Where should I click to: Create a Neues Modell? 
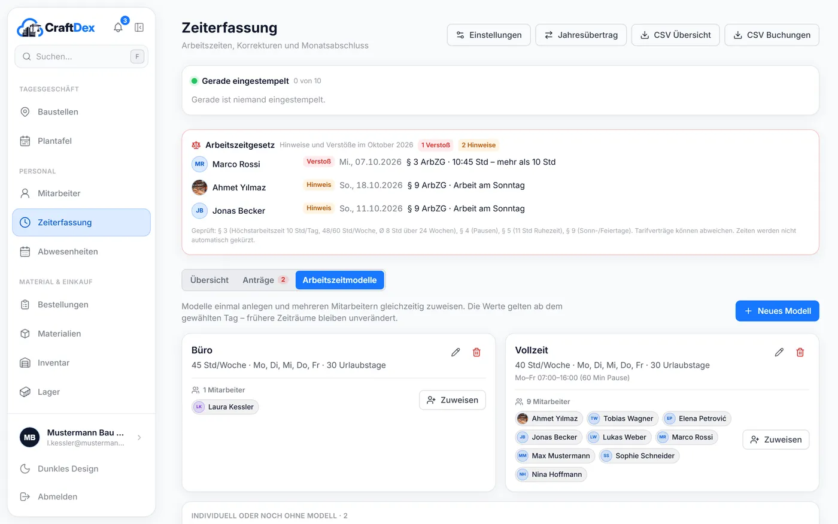[777, 311]
